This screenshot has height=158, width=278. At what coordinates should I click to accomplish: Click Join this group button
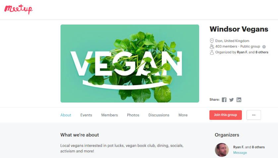click(226, 115)
